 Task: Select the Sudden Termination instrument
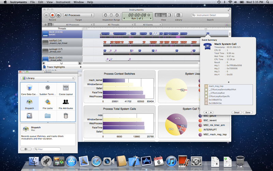click(x=47, y=89)
